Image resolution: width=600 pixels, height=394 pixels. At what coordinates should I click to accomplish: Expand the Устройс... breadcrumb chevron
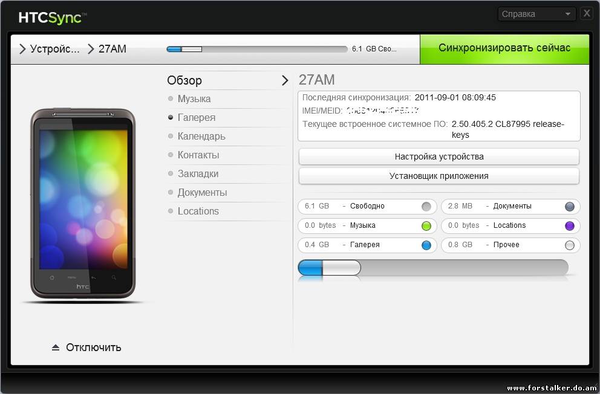(22, 49)
